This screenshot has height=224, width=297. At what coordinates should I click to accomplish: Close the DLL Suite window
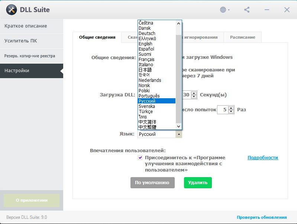click(x=287, y=10)
